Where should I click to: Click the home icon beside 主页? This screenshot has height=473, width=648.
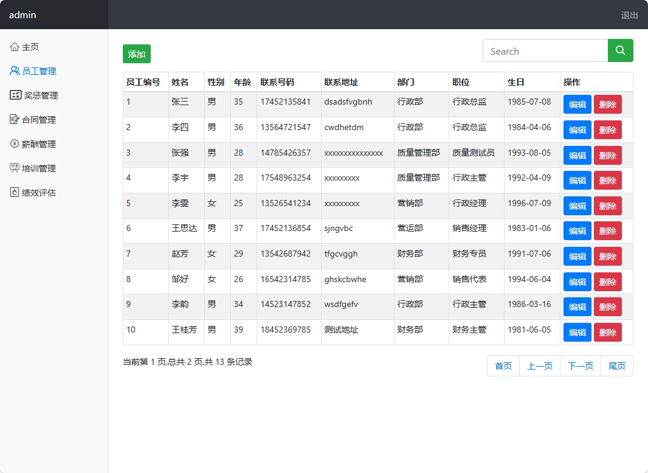click(14, 46)
